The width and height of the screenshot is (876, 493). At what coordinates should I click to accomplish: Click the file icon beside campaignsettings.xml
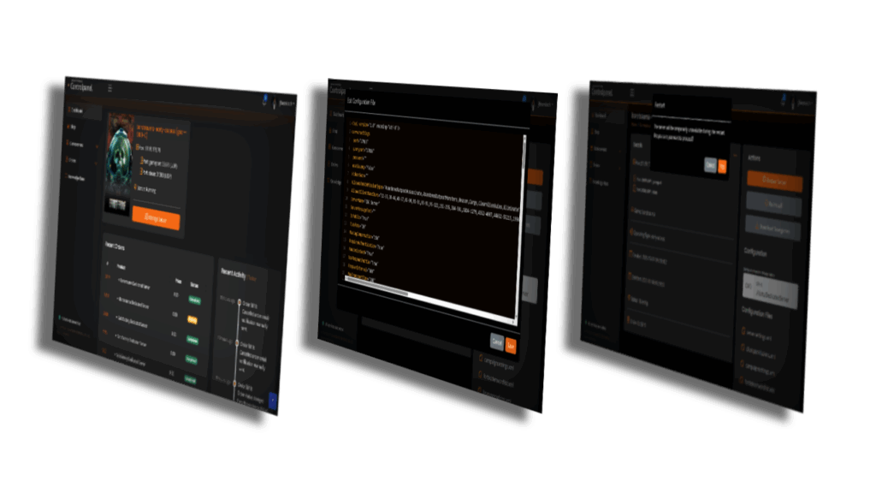pos(743,365)
